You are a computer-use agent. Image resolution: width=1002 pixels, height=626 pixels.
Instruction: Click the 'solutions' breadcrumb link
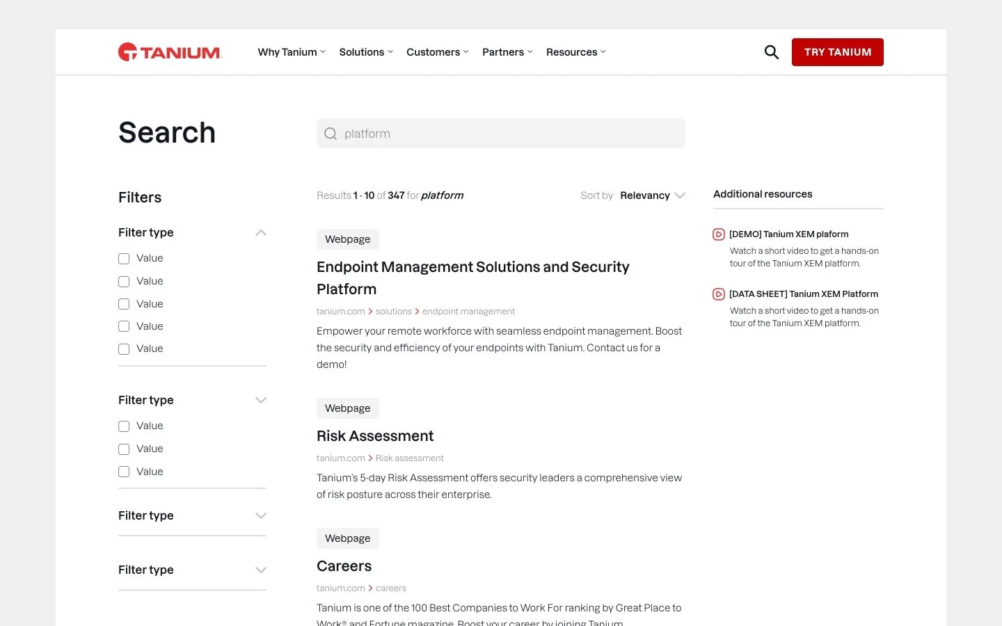point(394,312)
